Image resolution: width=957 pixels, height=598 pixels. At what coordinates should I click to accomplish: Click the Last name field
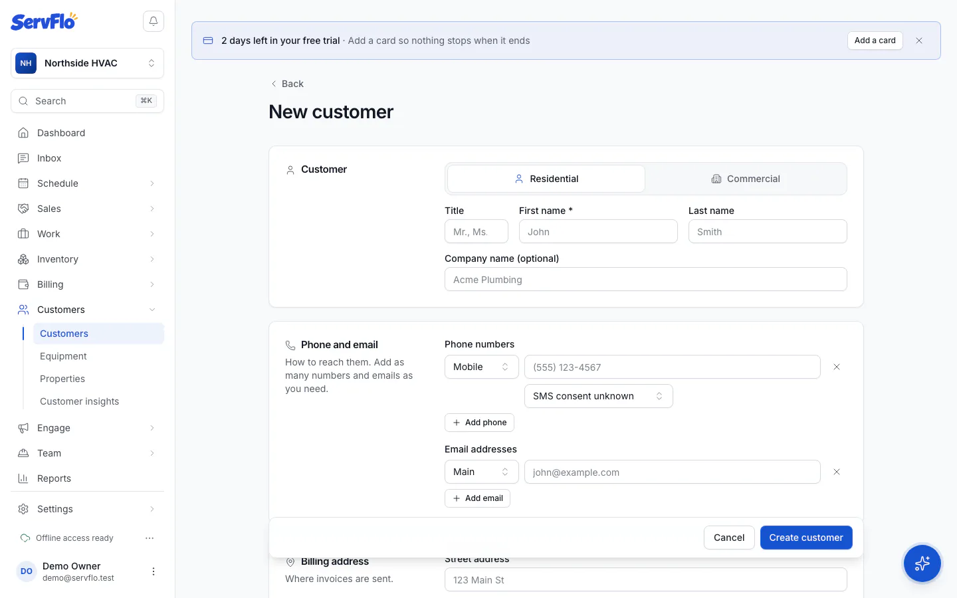768,231
